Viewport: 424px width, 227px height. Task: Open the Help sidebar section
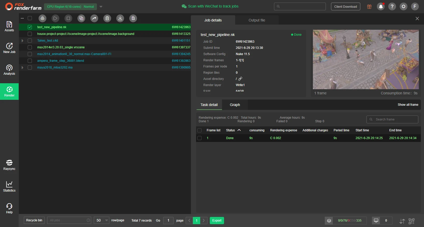click(x=9, y=208)
